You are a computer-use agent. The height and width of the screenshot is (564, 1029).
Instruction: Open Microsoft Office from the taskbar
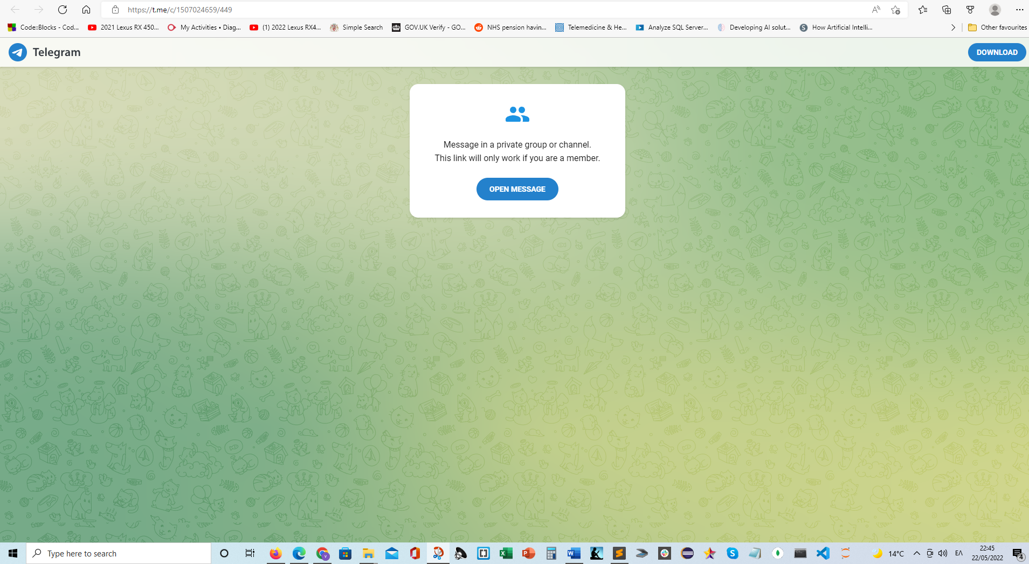tap(415, 553)
